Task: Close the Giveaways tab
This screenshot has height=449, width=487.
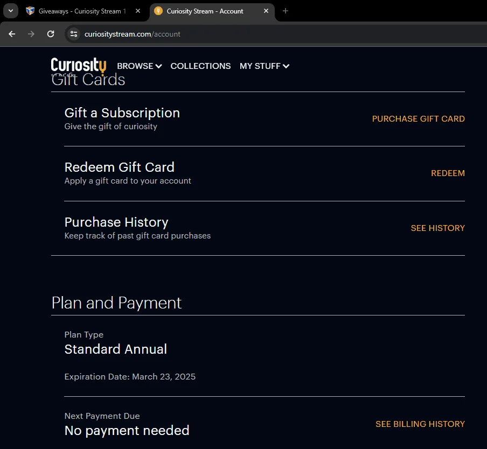Action: point(138,11)
